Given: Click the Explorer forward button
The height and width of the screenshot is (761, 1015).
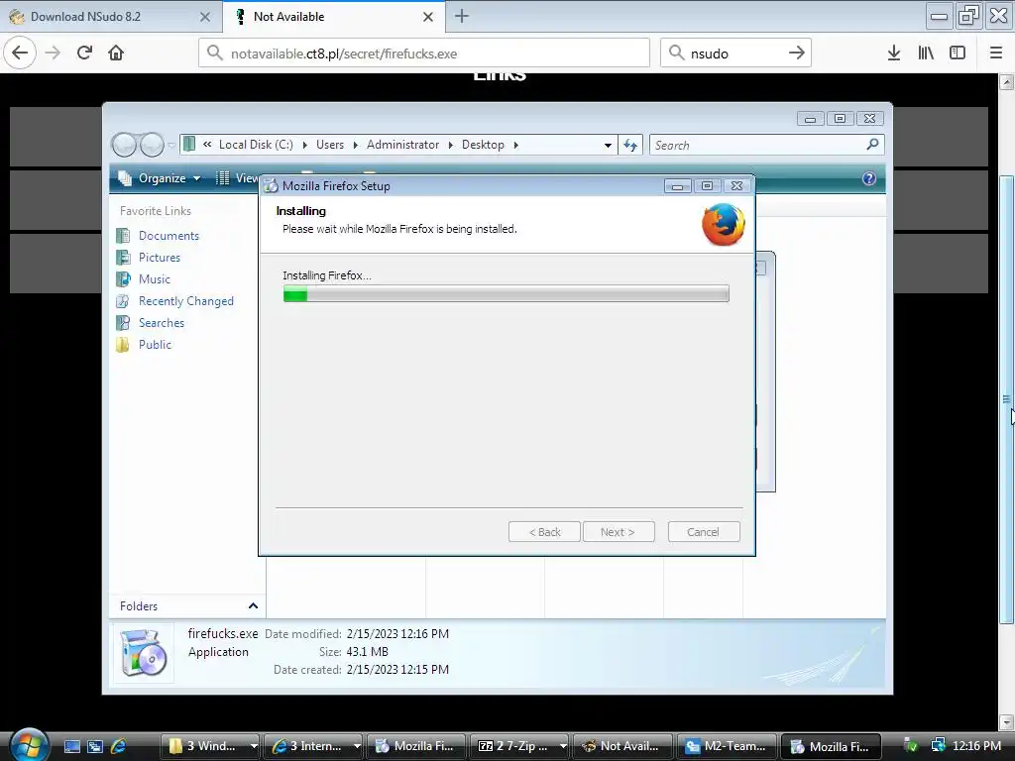Looking at the screenshot, I should tap(152, 145).
